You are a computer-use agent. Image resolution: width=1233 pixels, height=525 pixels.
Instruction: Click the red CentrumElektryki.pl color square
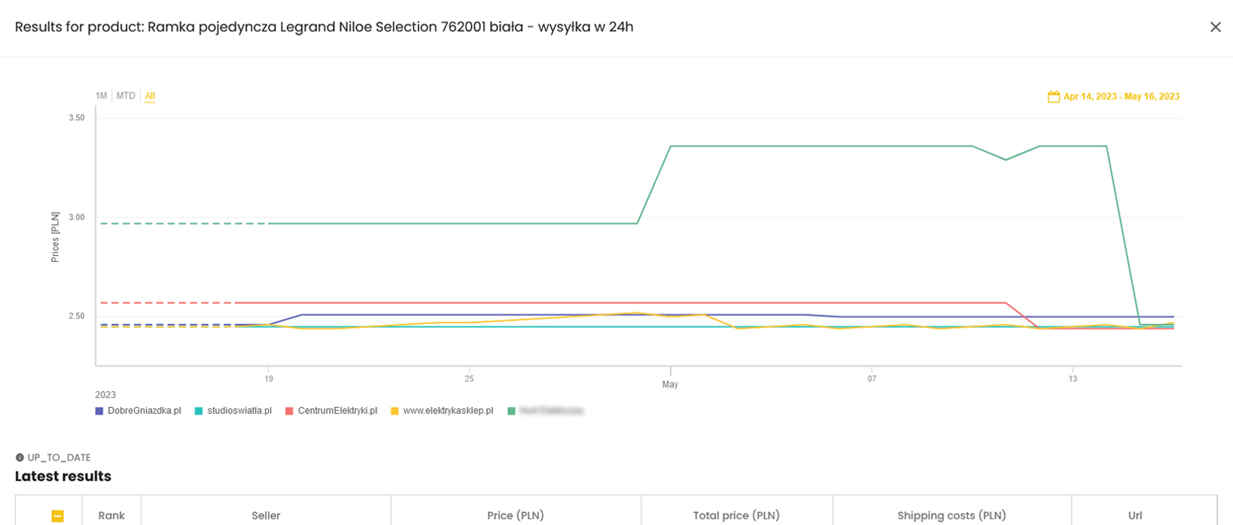289,411
